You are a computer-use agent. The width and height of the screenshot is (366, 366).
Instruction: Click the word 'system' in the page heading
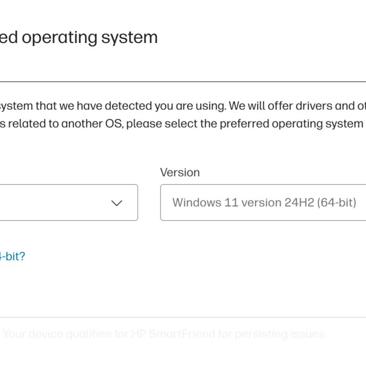click(x=130, y=38)
